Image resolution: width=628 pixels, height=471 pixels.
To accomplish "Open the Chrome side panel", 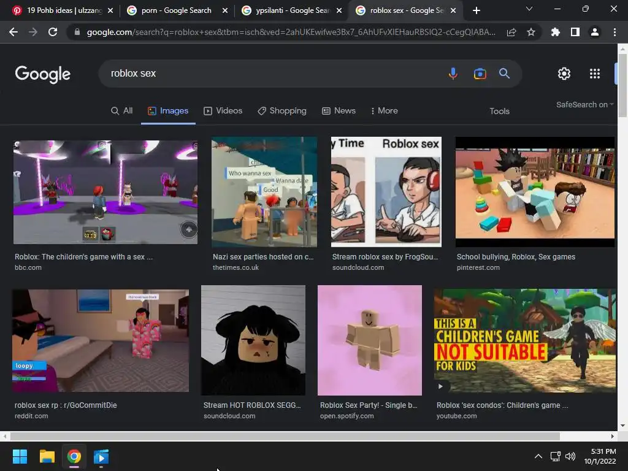I will (575, 32).
